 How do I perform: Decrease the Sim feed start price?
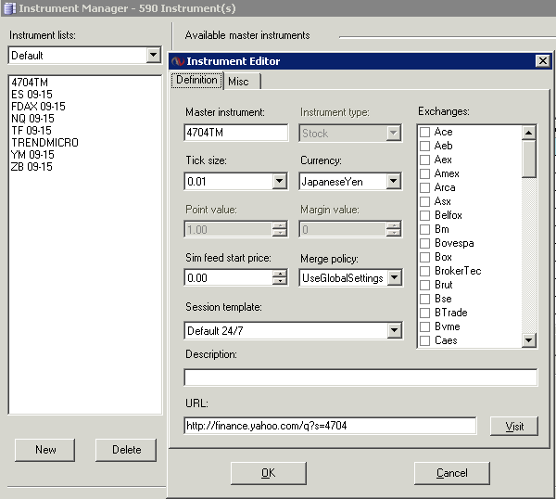[x=280, y=281]
